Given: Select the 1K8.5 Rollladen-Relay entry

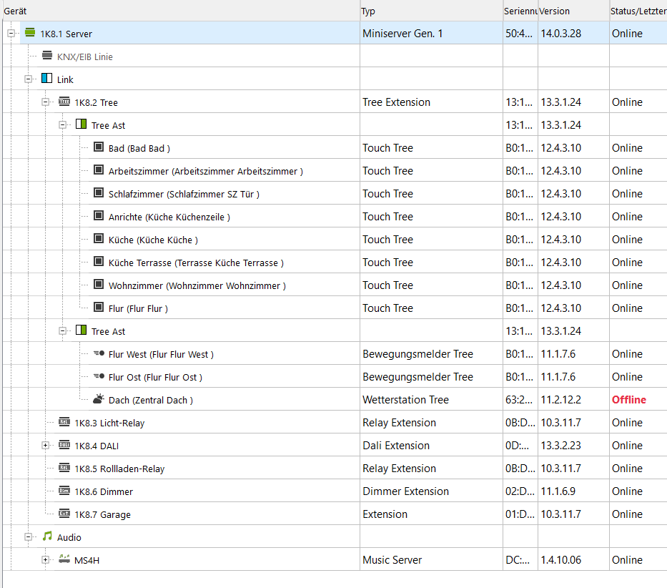Looking at the screenshot, I should 119,469.
